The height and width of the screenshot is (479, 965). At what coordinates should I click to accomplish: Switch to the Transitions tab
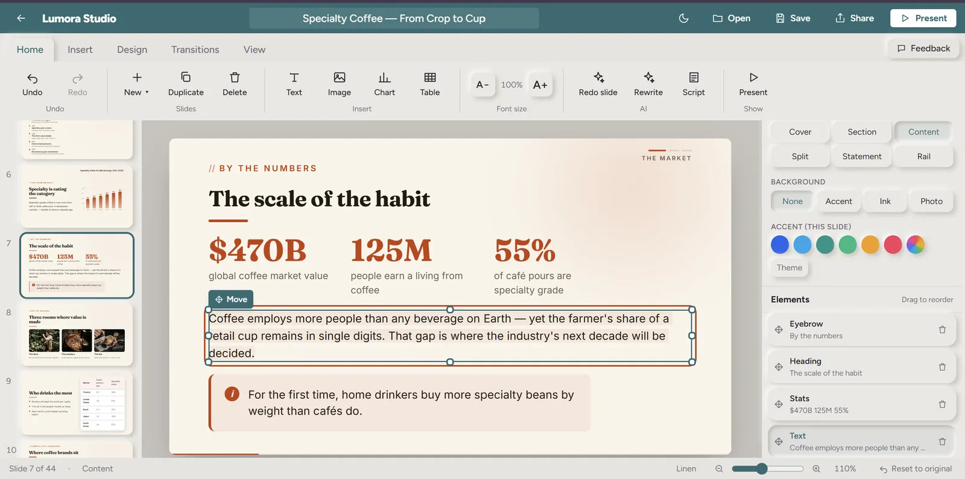click(195, 49)
